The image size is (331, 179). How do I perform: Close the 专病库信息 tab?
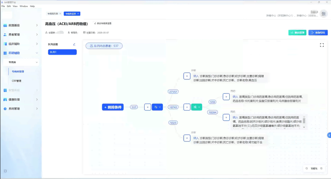pyautogui.click(x=78, y=13)
